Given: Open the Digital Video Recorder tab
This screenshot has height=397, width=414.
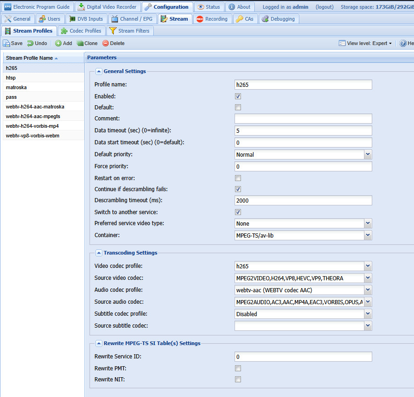Looking at the screenshot, I should pos(107,7).
